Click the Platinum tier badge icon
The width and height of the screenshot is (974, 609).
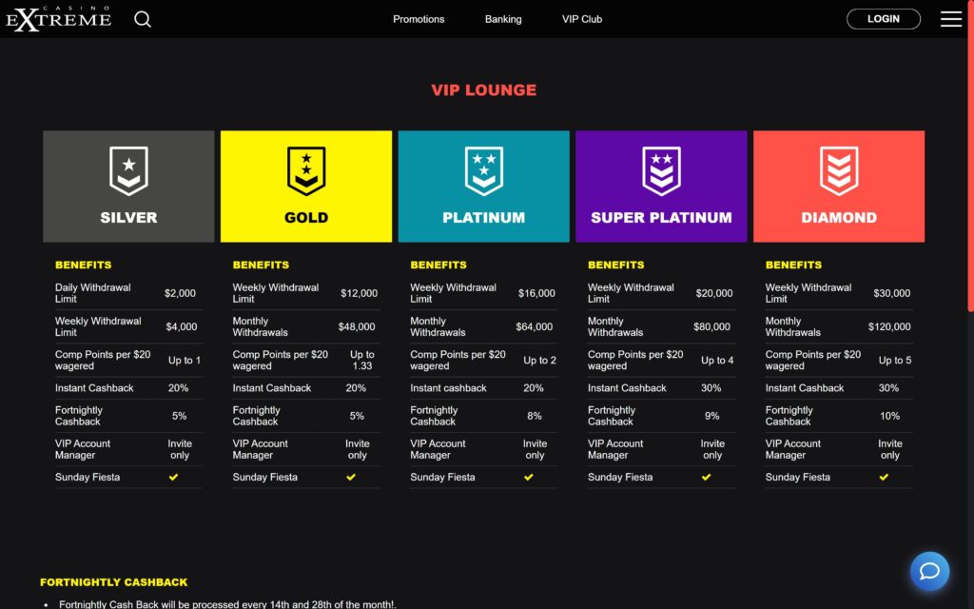[x=483, y=171]
